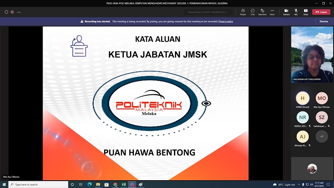This screenshot has height=188, width=334.
Task: Click the red Leave button
Action: point(321,12)
